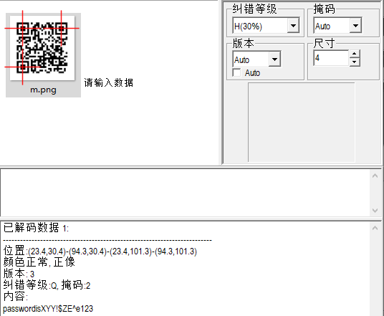Image resolution: width=384 pixels, height=316 pixels.
Task: Click the middle text area's down scroll arrow
Action: click(375, 211)
